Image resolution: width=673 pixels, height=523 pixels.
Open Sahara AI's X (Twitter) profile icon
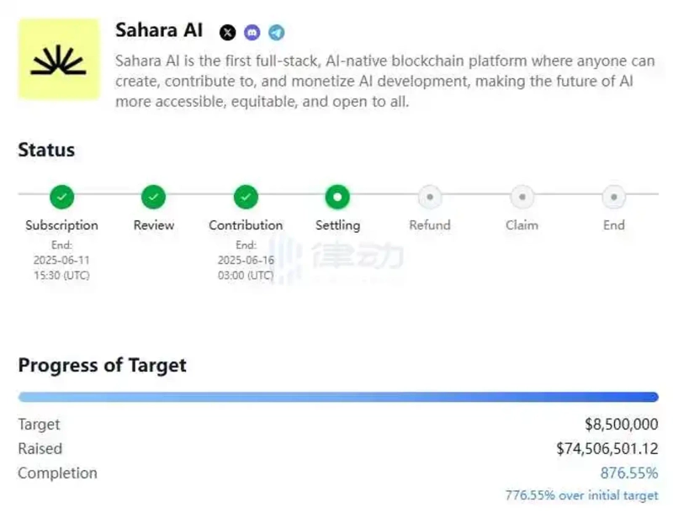[x=228, y=33]
